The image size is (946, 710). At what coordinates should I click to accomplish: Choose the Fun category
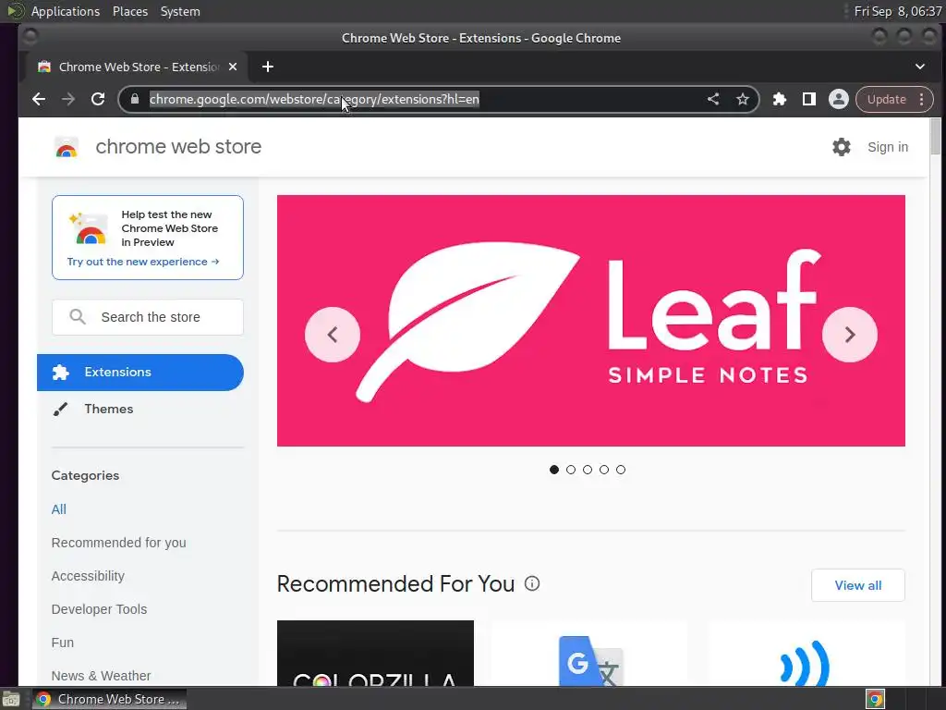tap(63, 642)
